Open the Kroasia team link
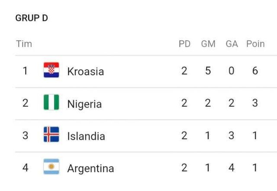Image resolution: width=277 pixels, height=191 pixels. click(x=86, y=71)
